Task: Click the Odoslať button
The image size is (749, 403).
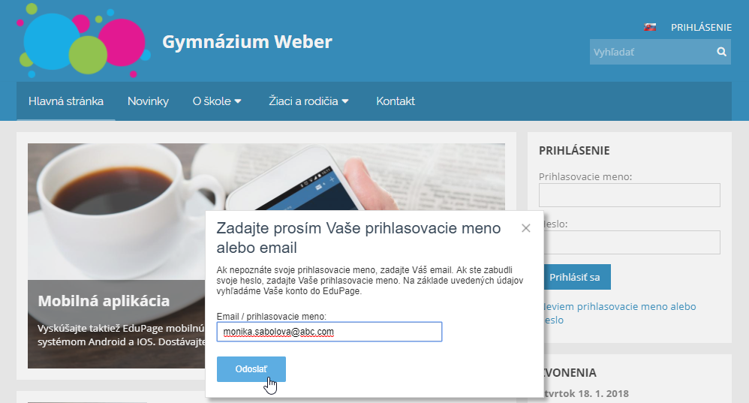Action: 251,369
